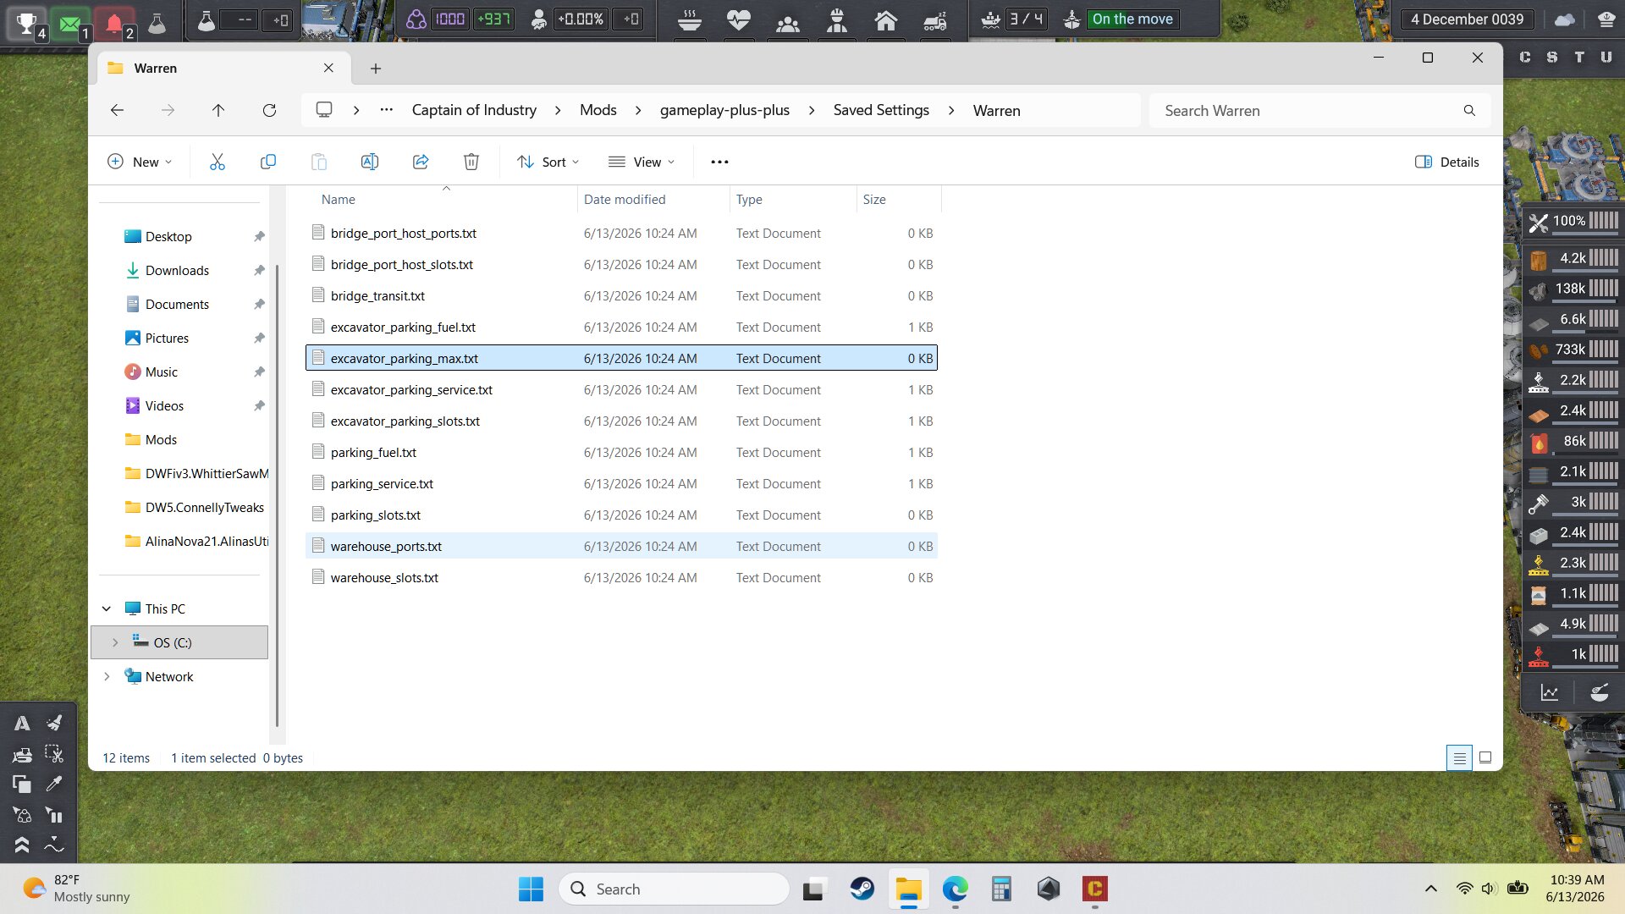Switch to large thumbnails view toggle
Screen dimensions: 1625x914
1485,757
